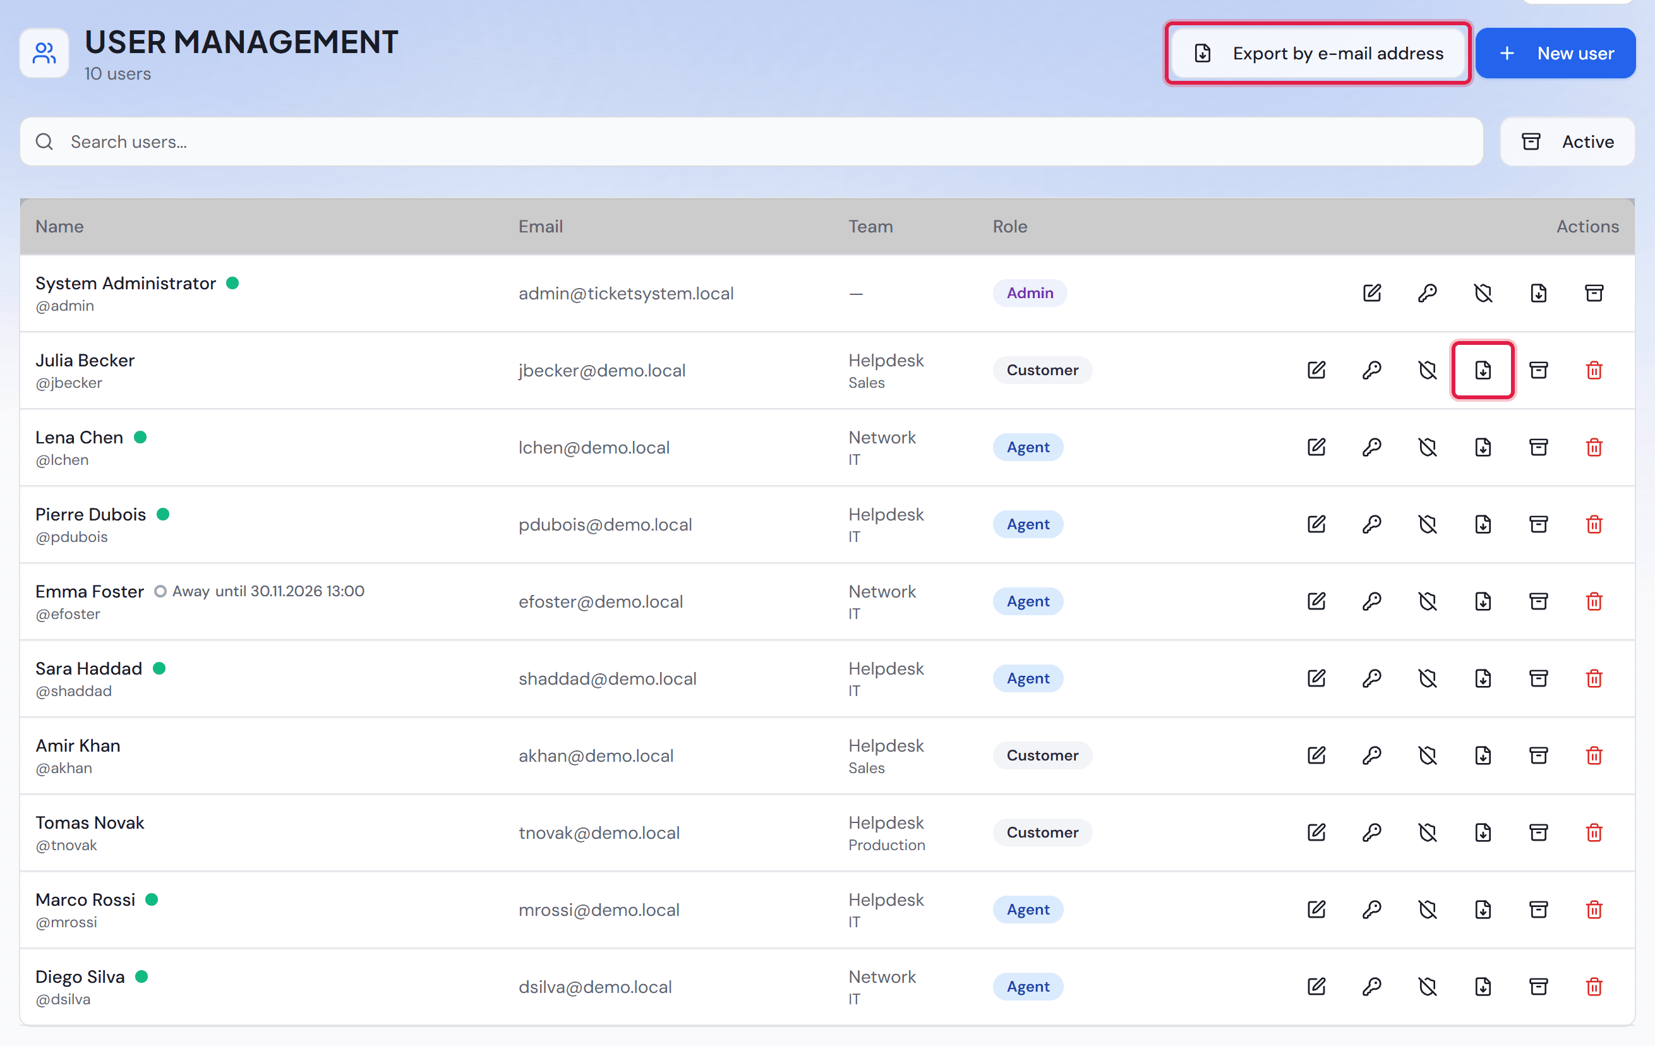The width and height of the screenshot is (1655, 1046).
Task: Select email jbecker@demo.local
Action: click(x=602, y=370)
